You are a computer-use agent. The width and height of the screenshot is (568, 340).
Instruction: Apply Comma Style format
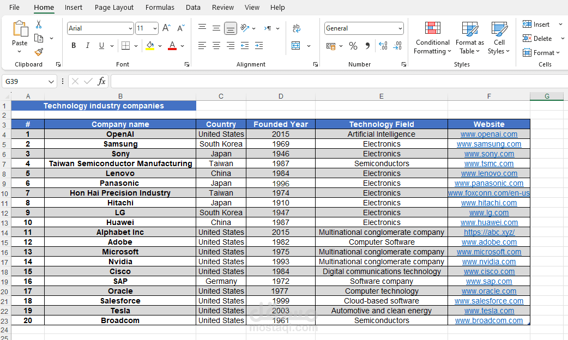click(368, 46)
